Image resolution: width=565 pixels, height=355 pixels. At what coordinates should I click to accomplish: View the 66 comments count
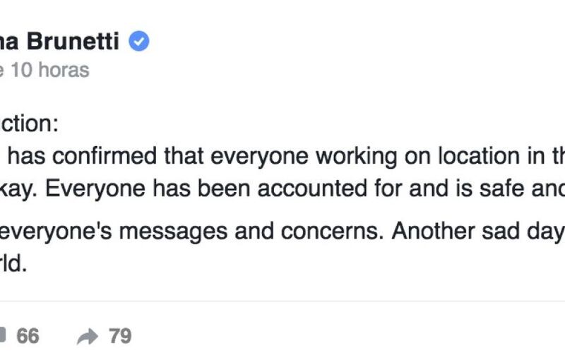click(28, 336)
